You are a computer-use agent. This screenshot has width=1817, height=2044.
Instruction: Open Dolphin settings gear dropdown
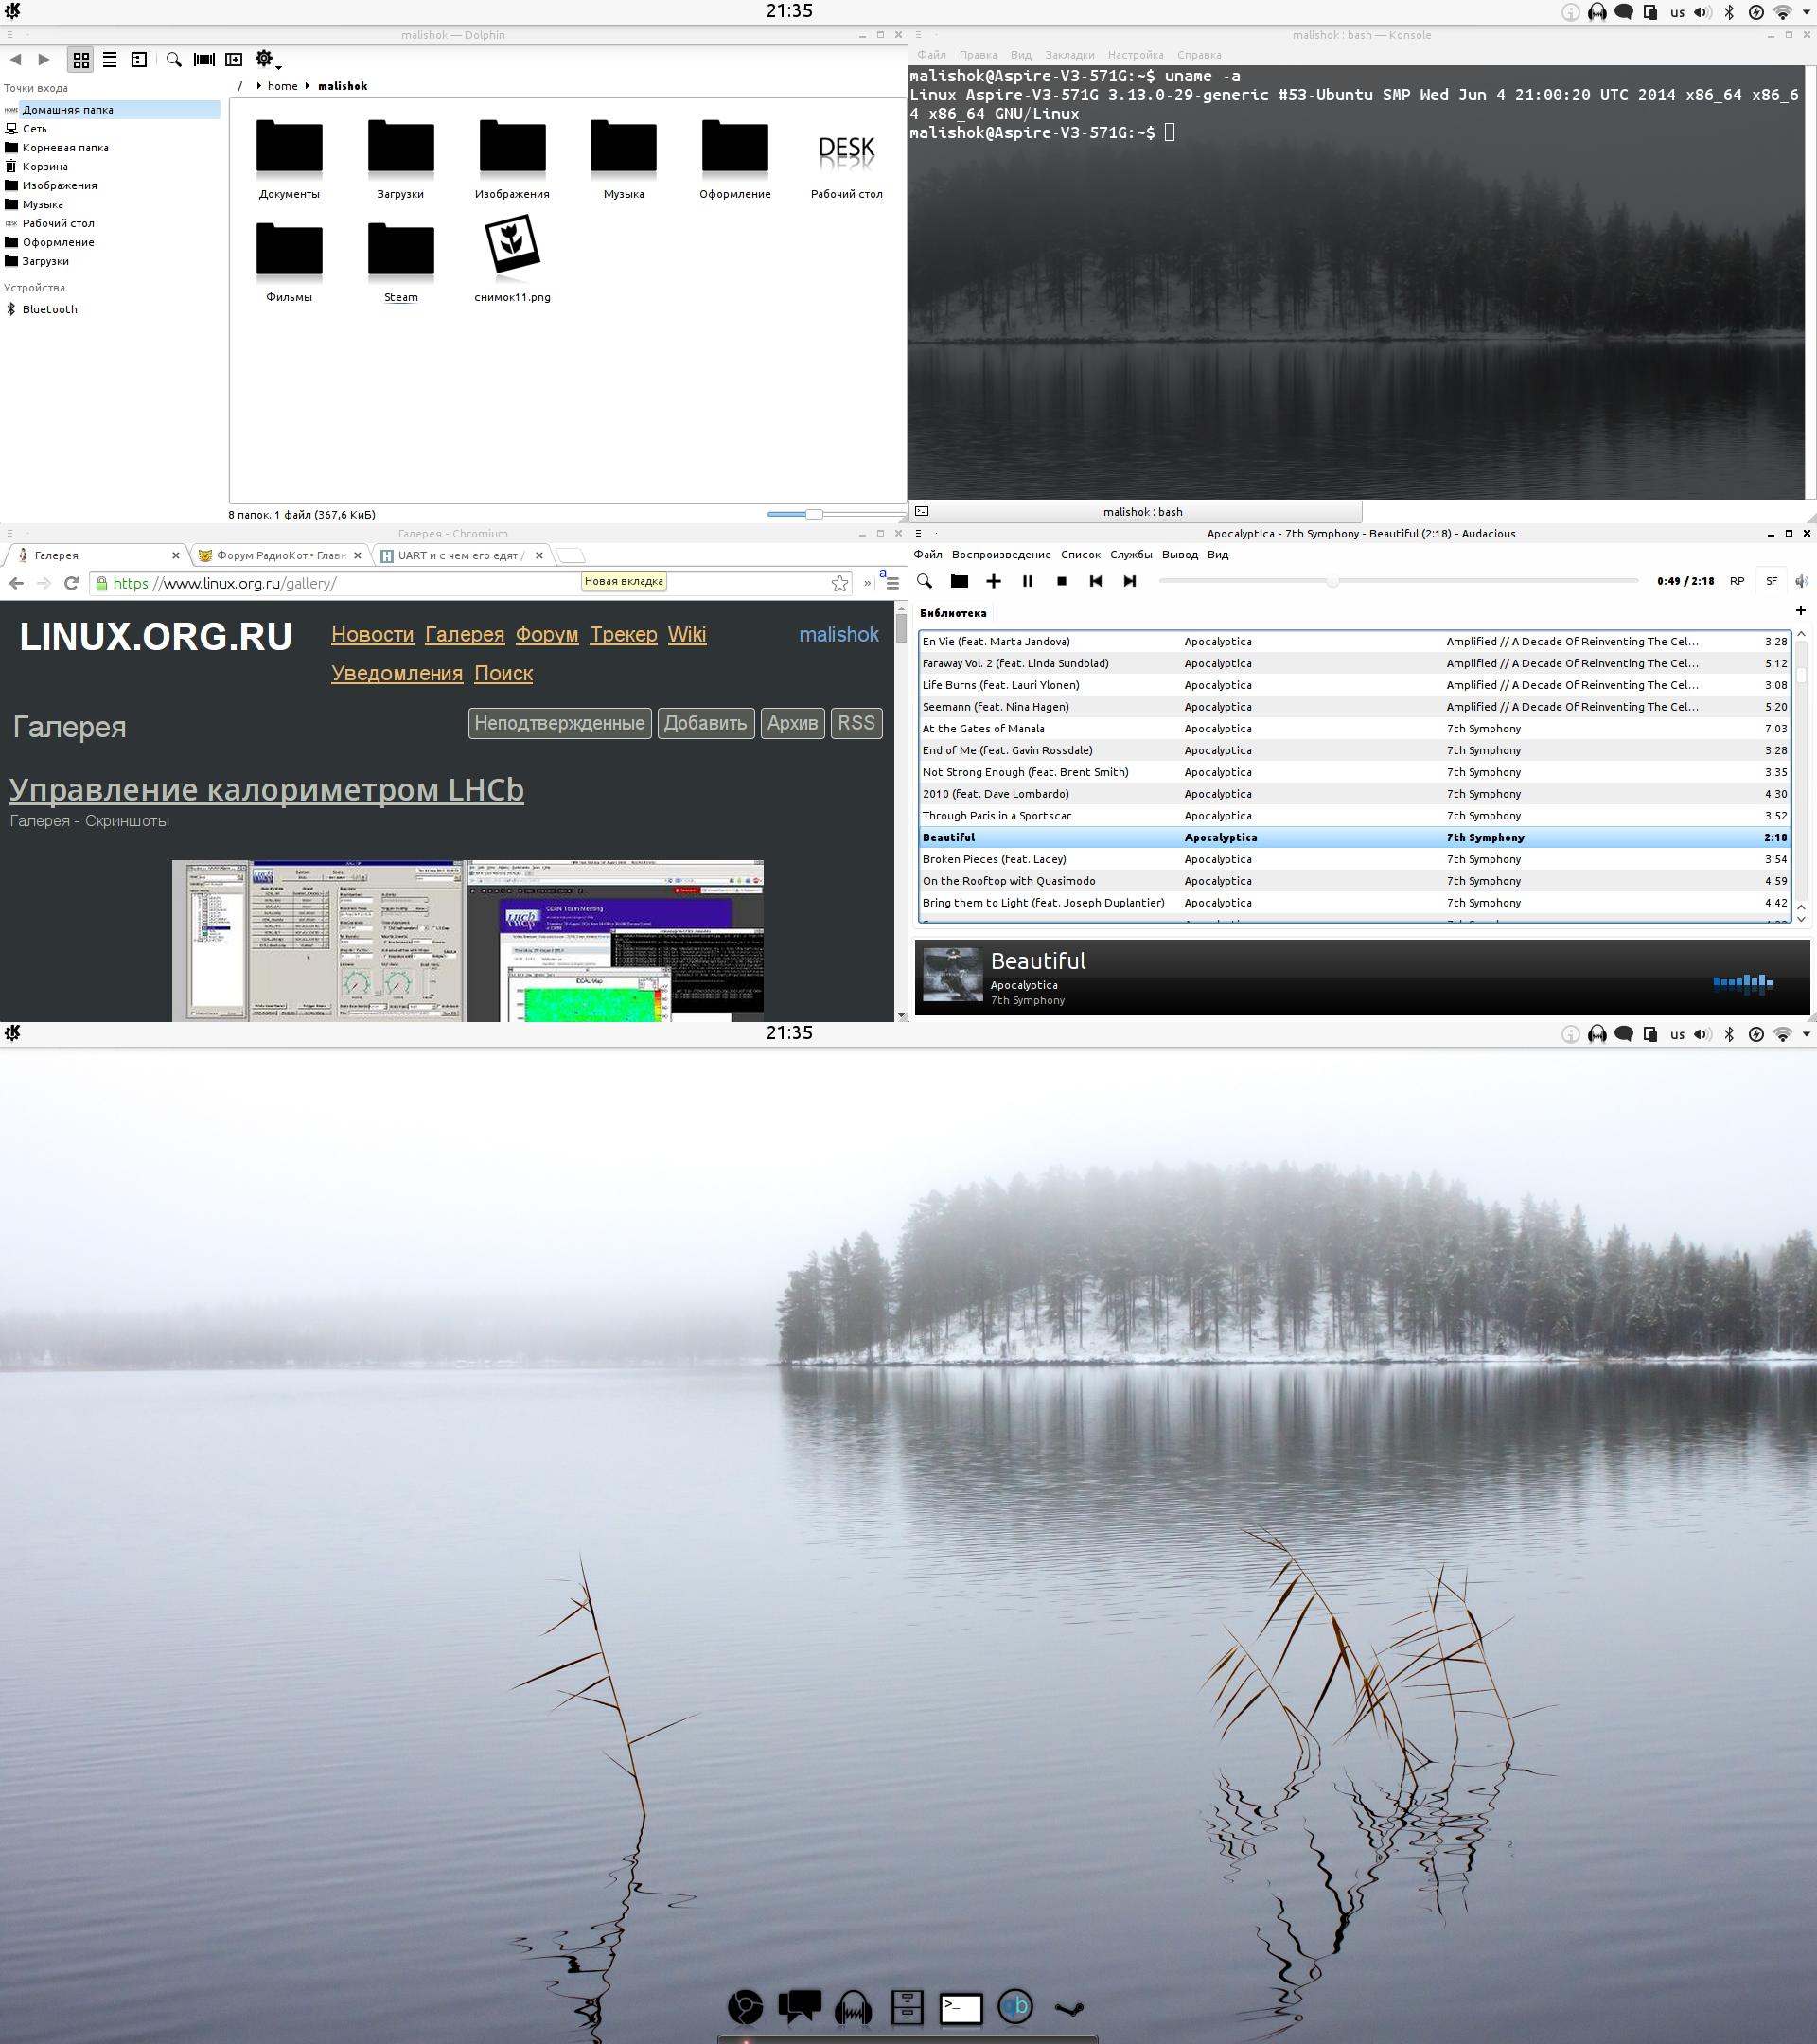point(266,60)
